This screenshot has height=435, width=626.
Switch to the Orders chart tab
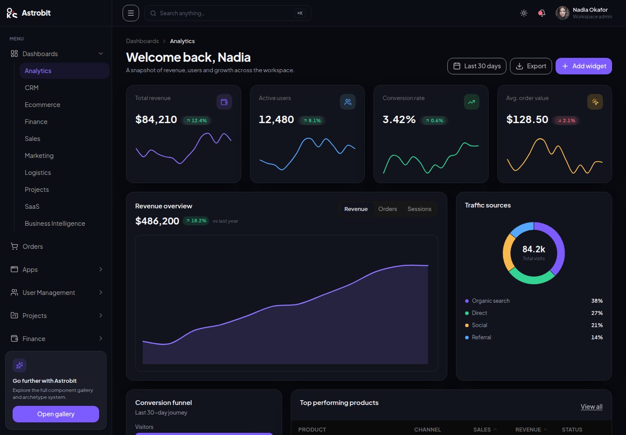(x=387, y=209)
